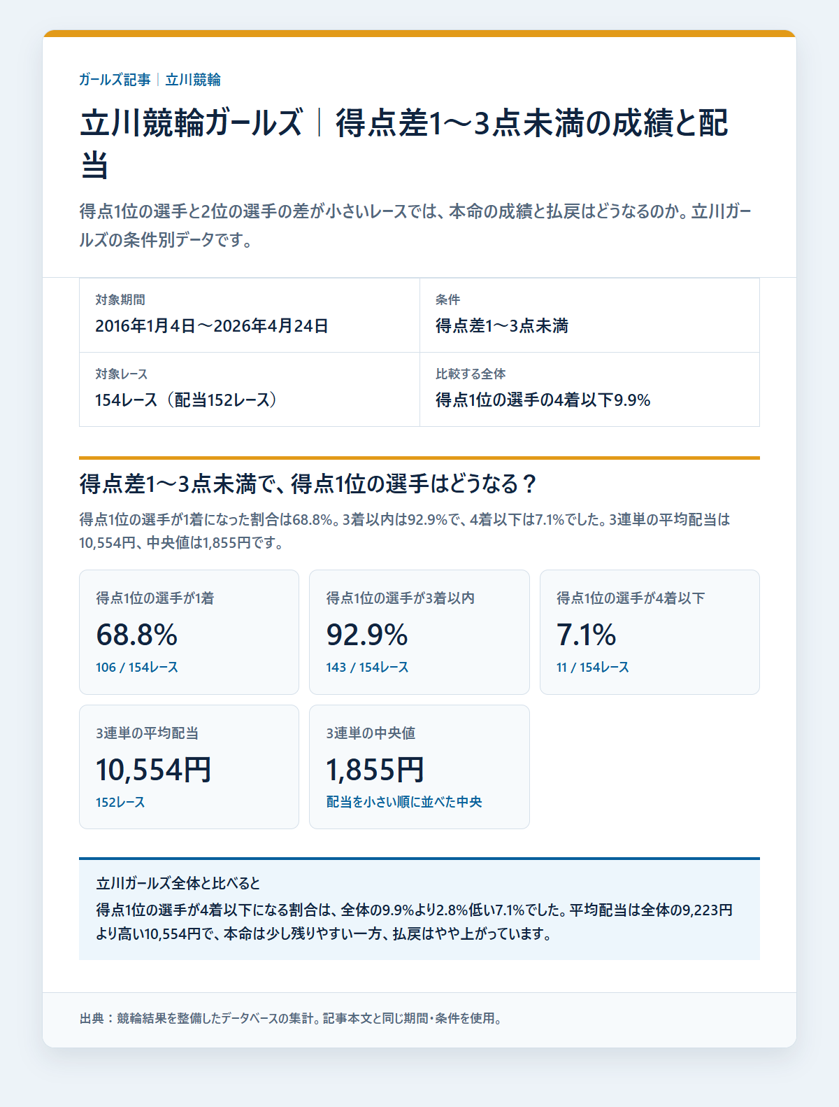This screenshot has height=1107, width=839.
Task: Click the 11 / 154レース count
Action: [593, 668]
